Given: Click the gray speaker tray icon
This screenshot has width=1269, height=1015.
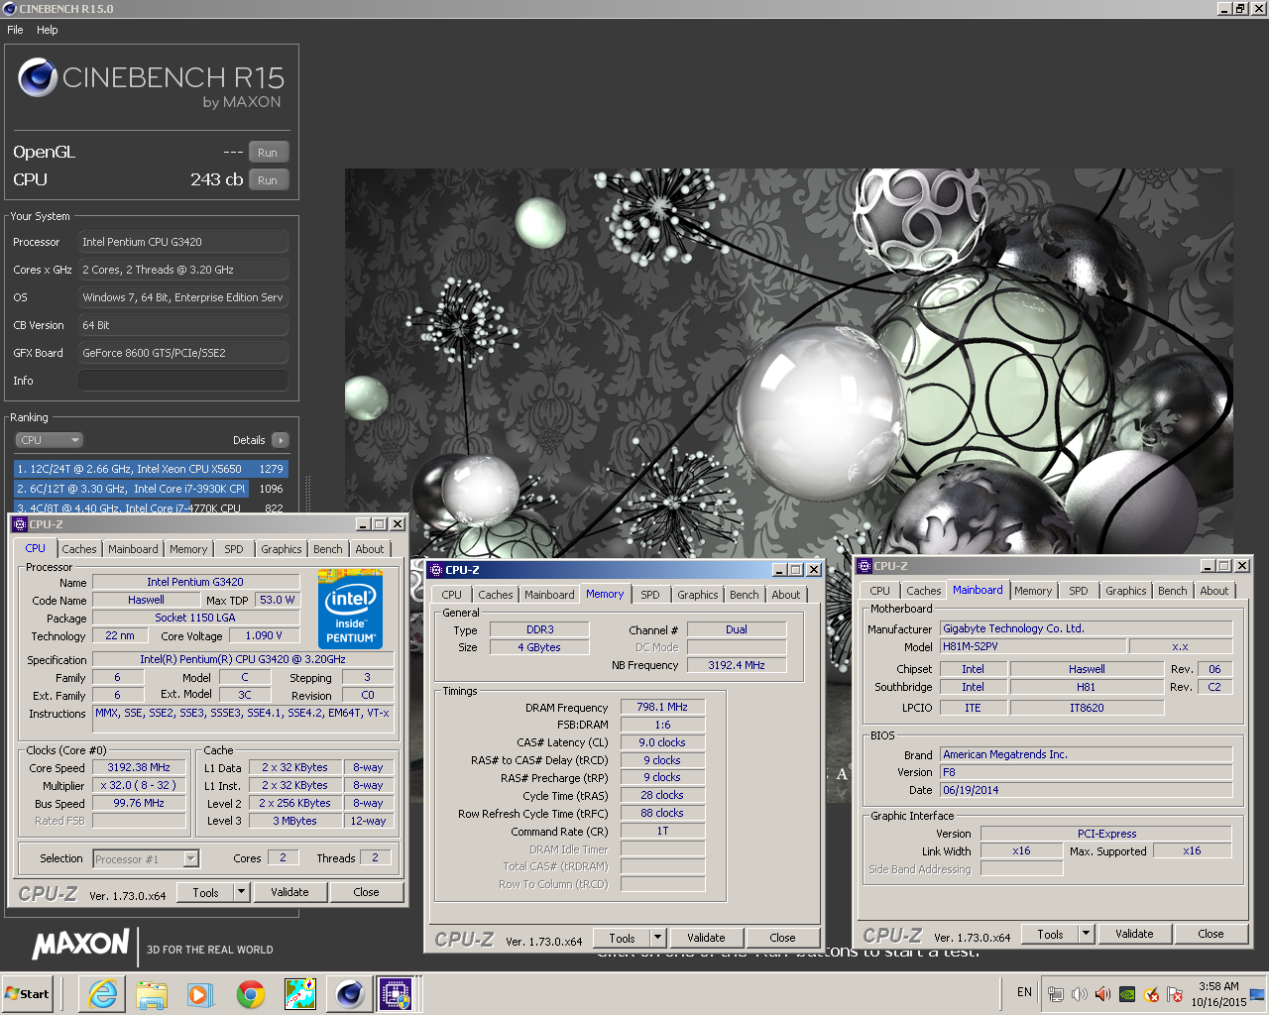Looking at the screenshot, I should (x=1079, y=994).
